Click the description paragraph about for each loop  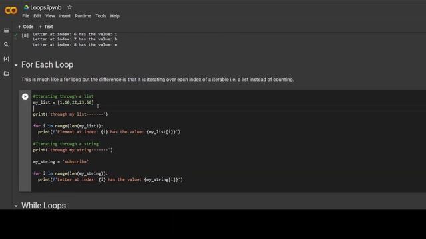pyautogui.click(x=158, y=80)
